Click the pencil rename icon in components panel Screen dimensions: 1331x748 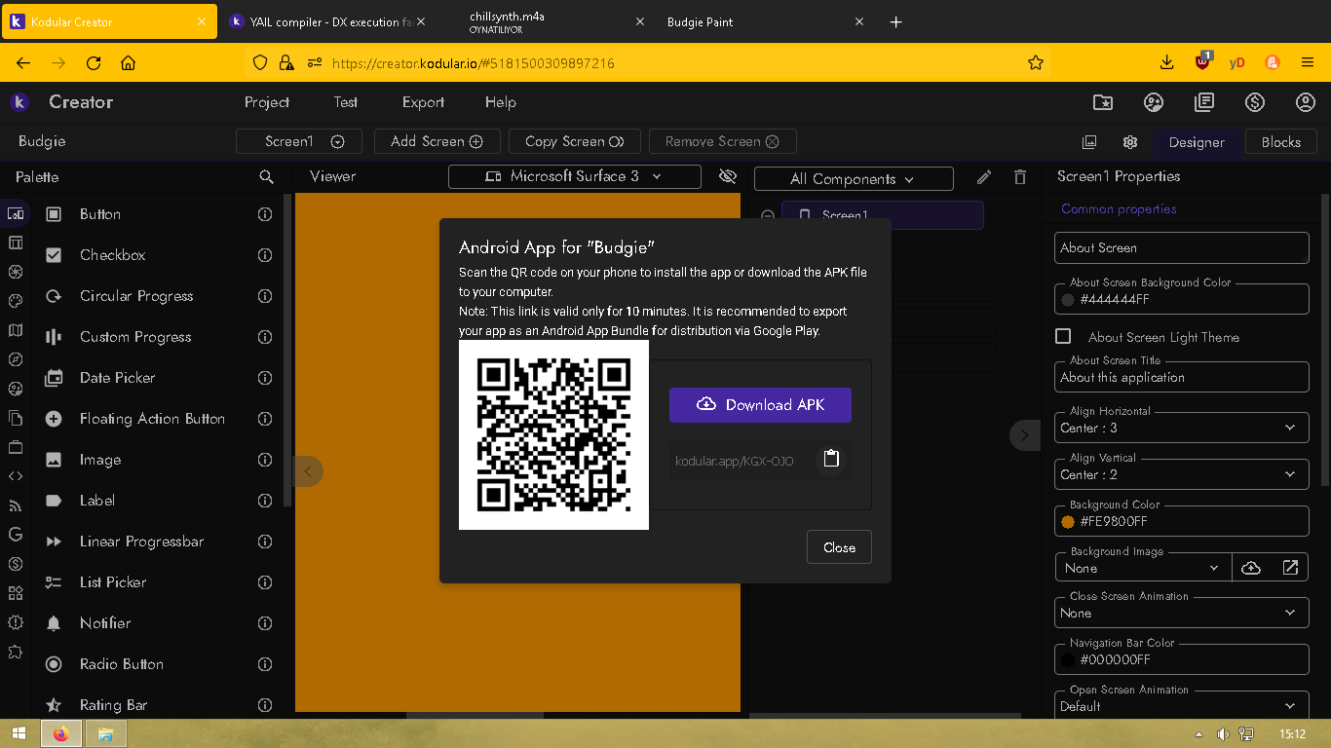click(984, 177)
